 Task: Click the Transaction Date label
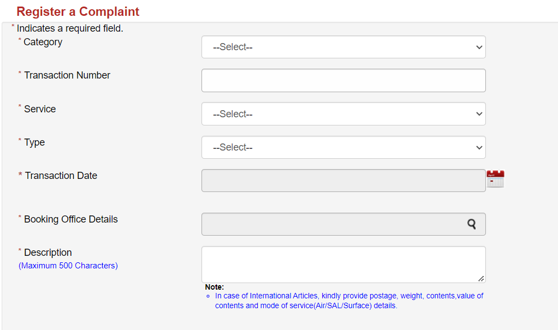(x=61, y=176)
